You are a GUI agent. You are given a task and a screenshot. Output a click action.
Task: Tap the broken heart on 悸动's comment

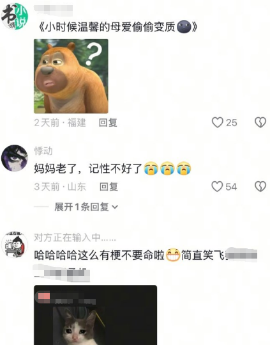(260, 187)
